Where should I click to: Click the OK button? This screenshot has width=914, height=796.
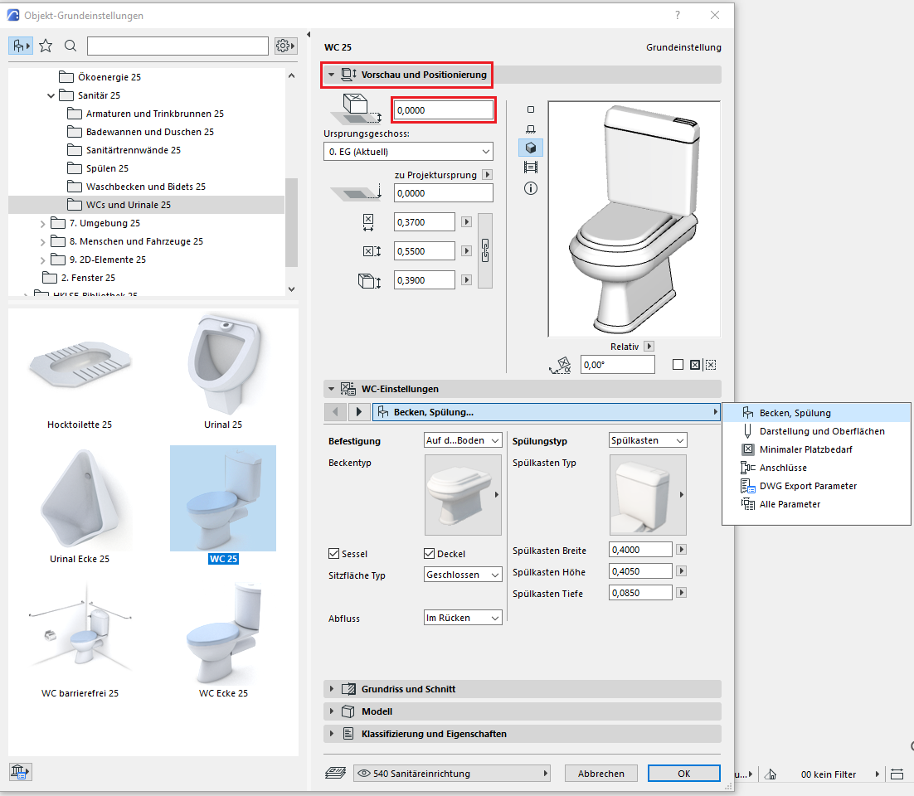683,774
